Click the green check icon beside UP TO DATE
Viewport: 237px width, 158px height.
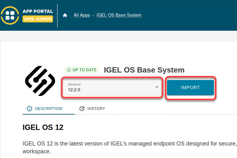(69, 70)
